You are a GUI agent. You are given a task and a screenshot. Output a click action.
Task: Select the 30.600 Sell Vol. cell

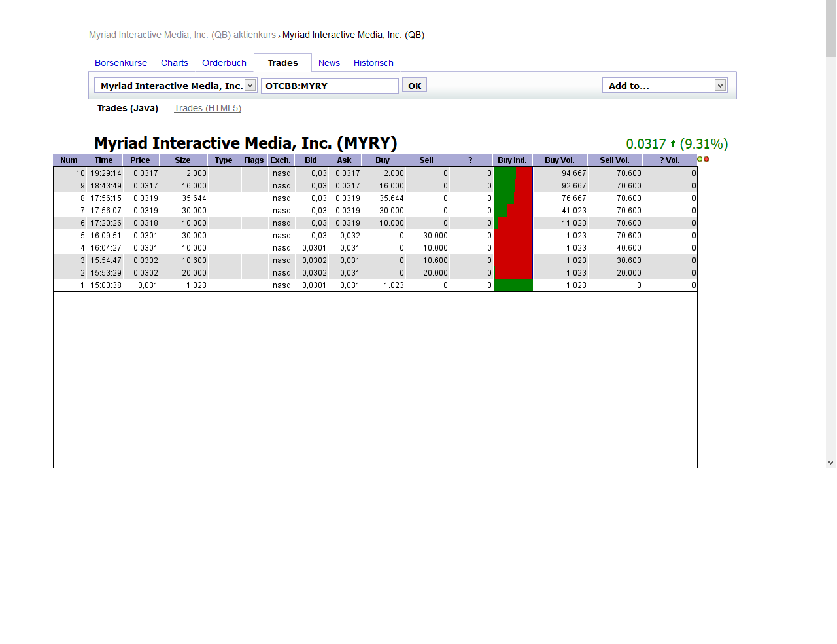tap(629, 260)
